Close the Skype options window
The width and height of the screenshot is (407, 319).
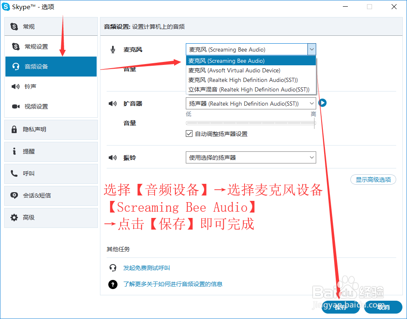pos(394,7)
